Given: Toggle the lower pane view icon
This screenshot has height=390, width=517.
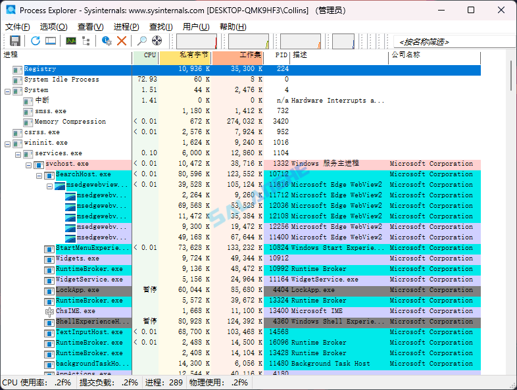Looking at the screenshot, I should point(51,41).
